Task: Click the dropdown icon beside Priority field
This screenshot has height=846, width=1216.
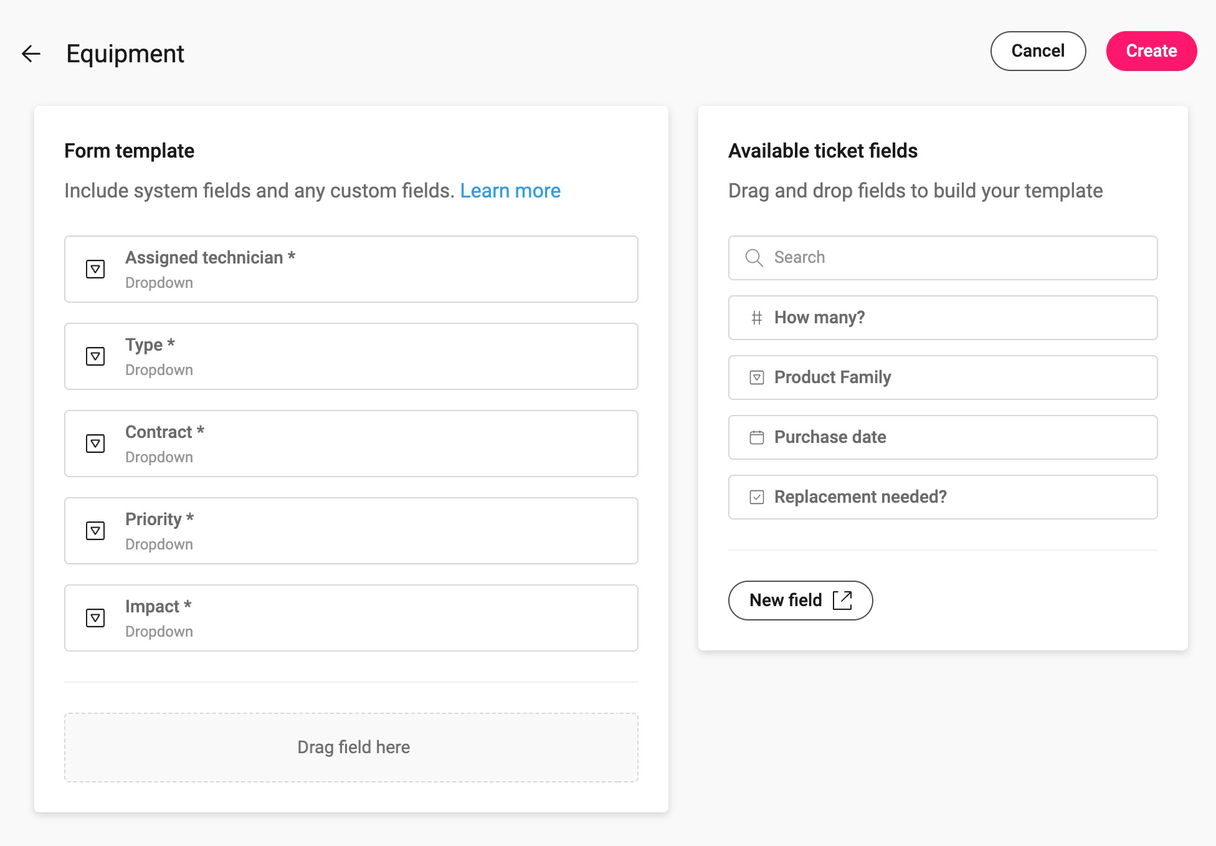Action: 95,531
